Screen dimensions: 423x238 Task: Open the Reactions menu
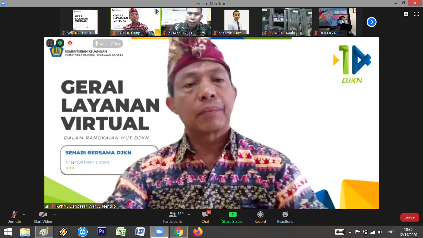(285, 217)
